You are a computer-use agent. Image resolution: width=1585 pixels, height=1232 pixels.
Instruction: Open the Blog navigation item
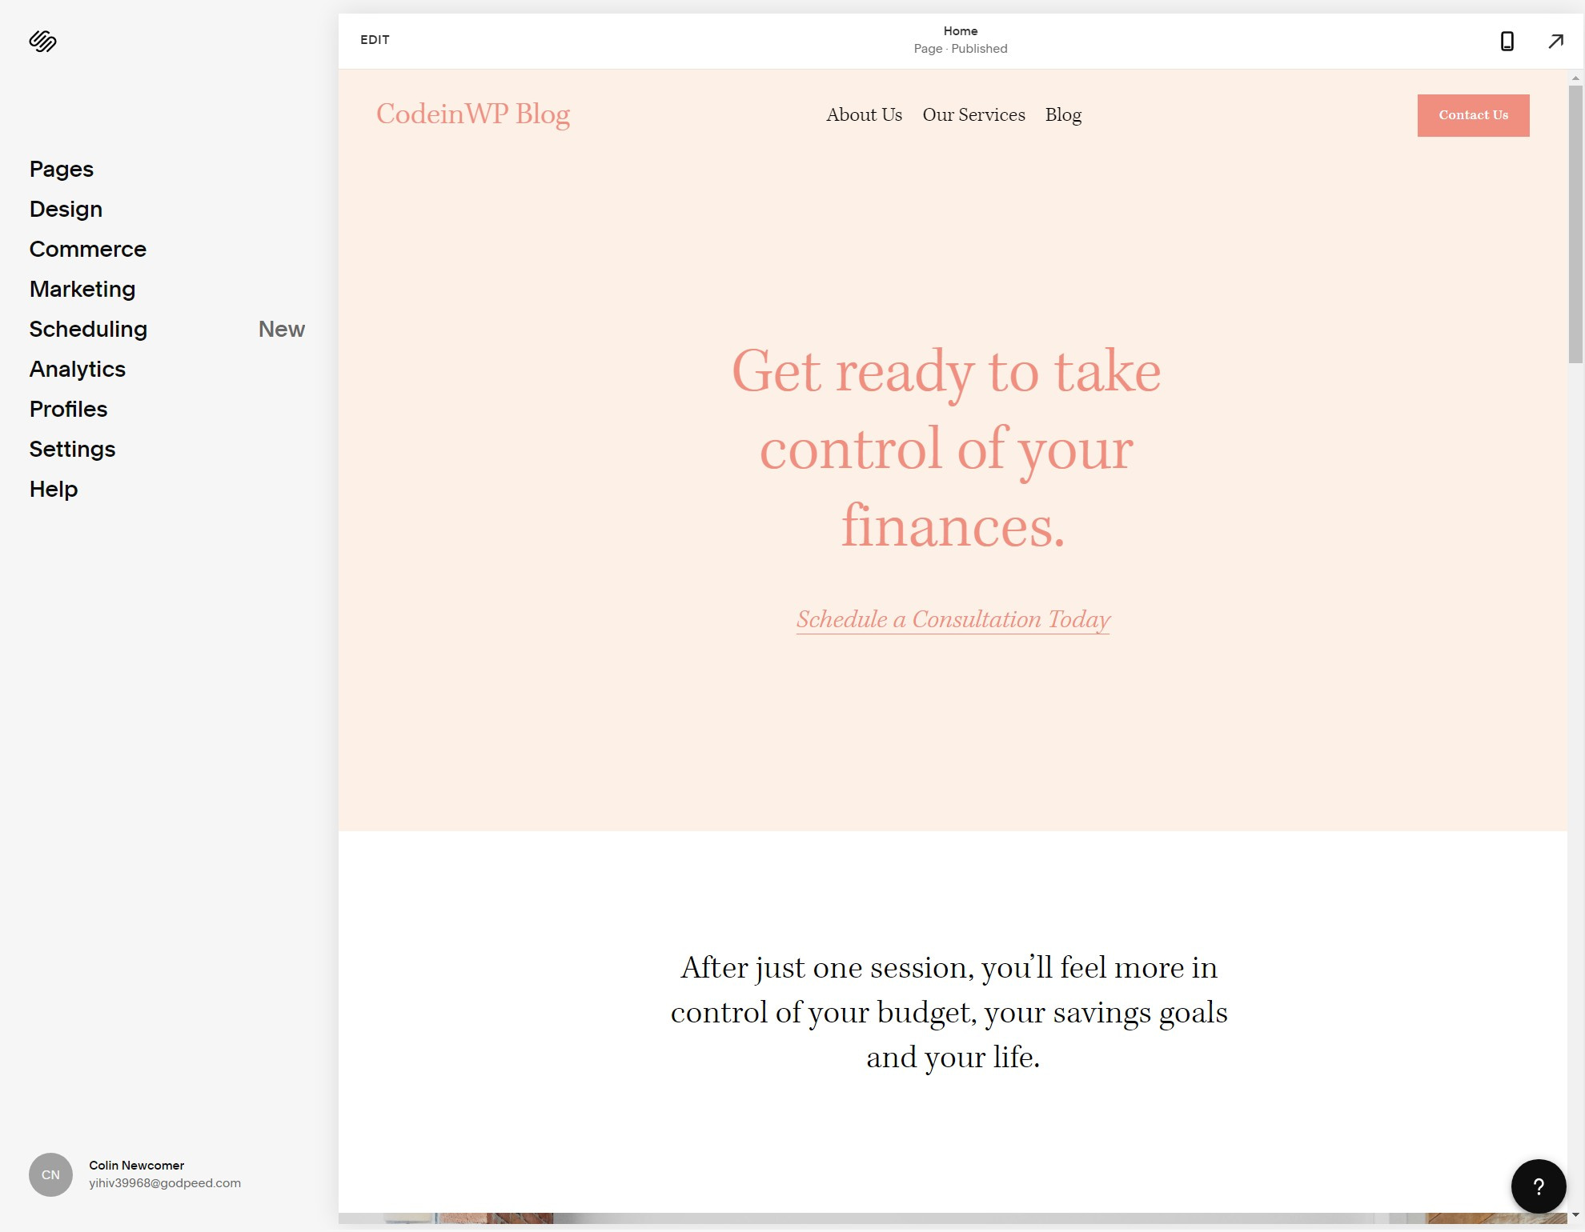click(x=1063, y=114)
